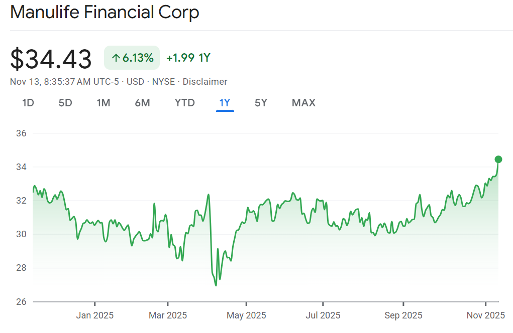View the MAX price history

pyautogui.click(x=303, y=103)
